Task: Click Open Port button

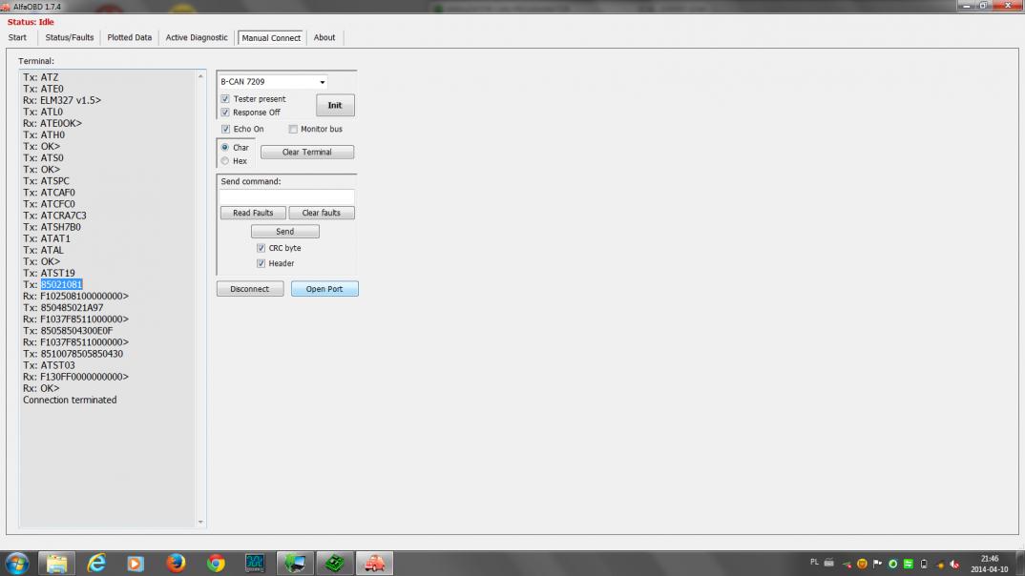Action: tap(324, 289)
